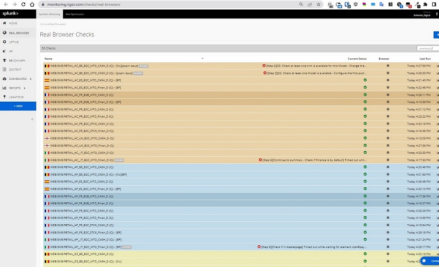Image resolution: width=439 pixels, height=267 pixels.
Task: Click red failure icon on first check row
Action: 264,66
